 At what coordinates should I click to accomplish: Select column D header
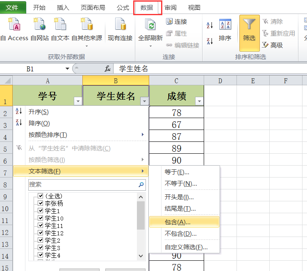pos(220,81)
